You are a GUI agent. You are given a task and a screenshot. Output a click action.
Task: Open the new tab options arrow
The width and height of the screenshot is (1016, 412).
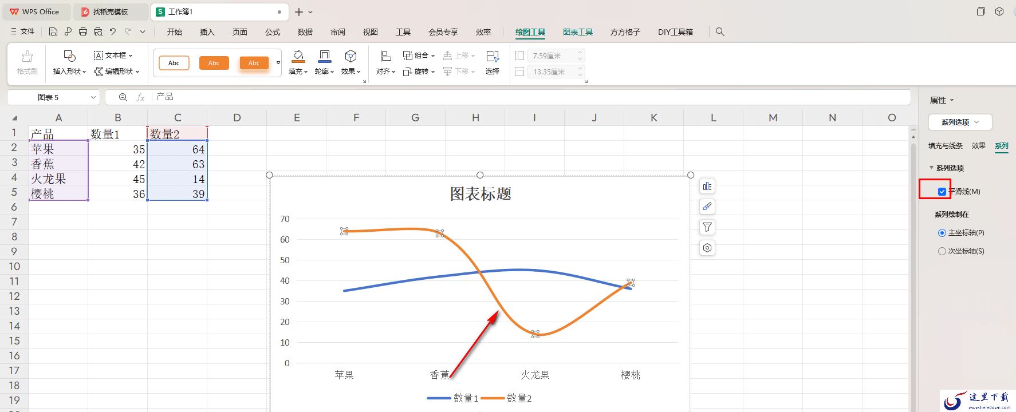(310, 12)
